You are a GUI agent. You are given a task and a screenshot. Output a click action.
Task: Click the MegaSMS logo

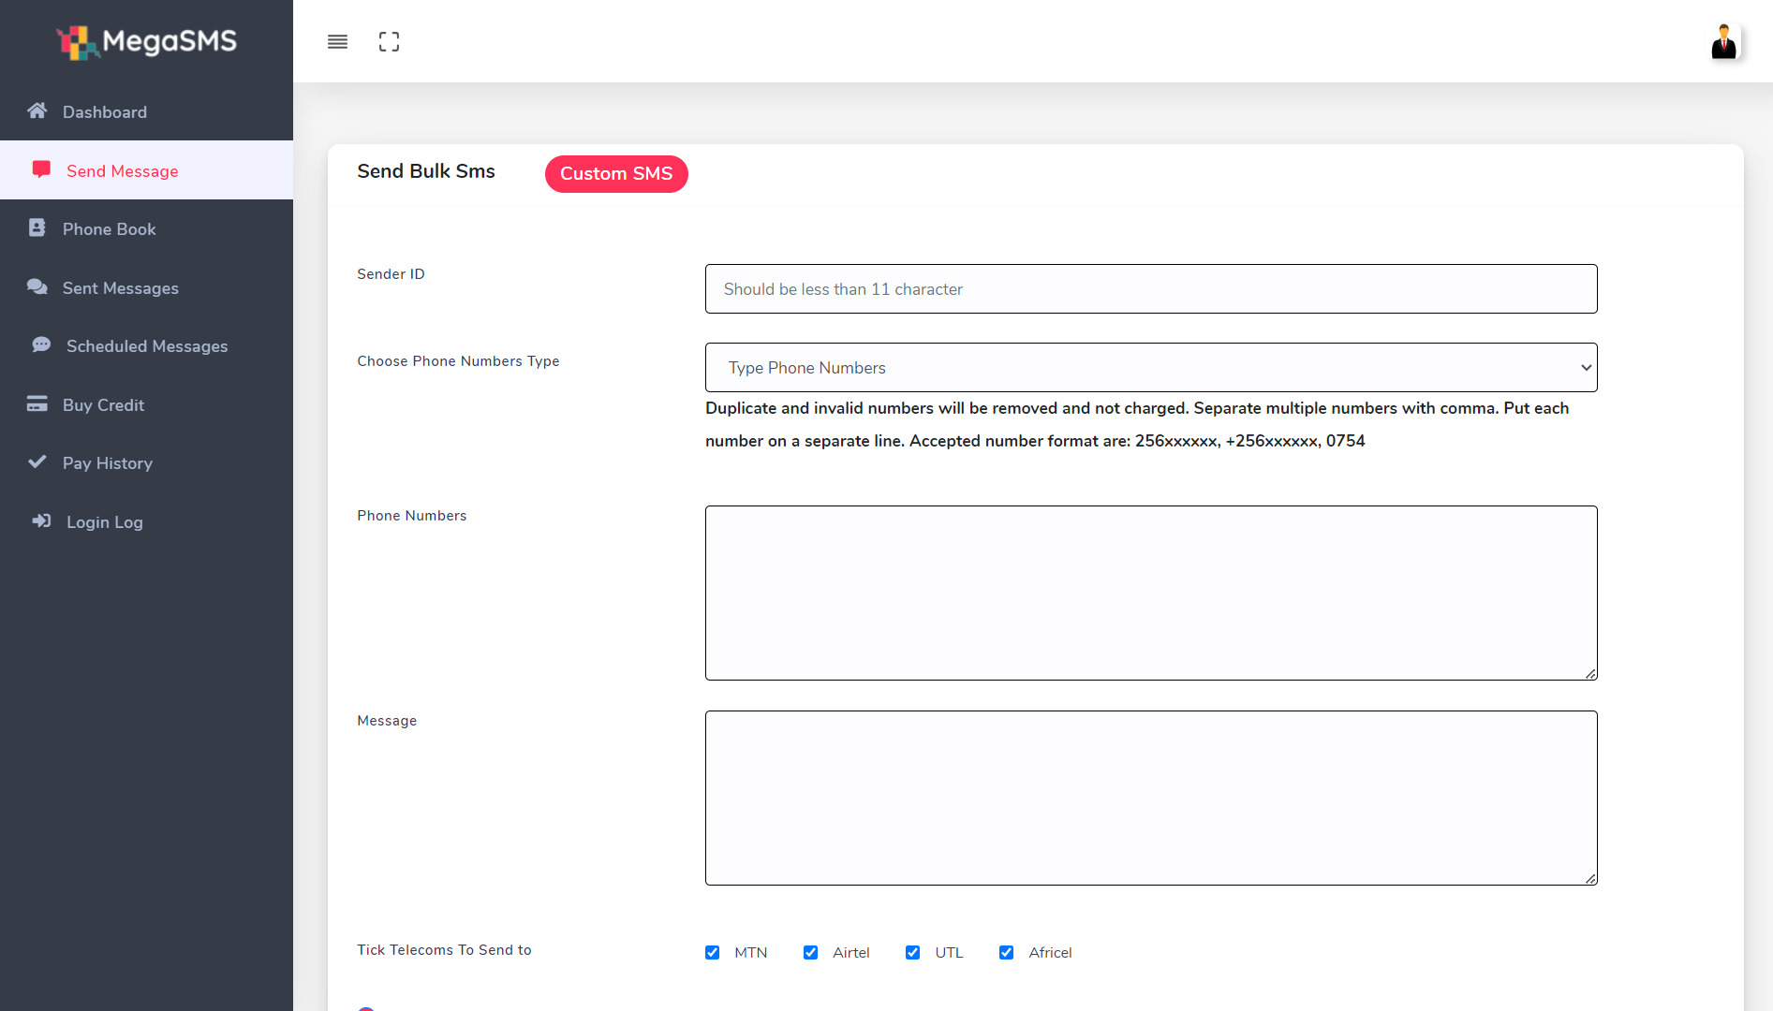(x=147, y=41)
